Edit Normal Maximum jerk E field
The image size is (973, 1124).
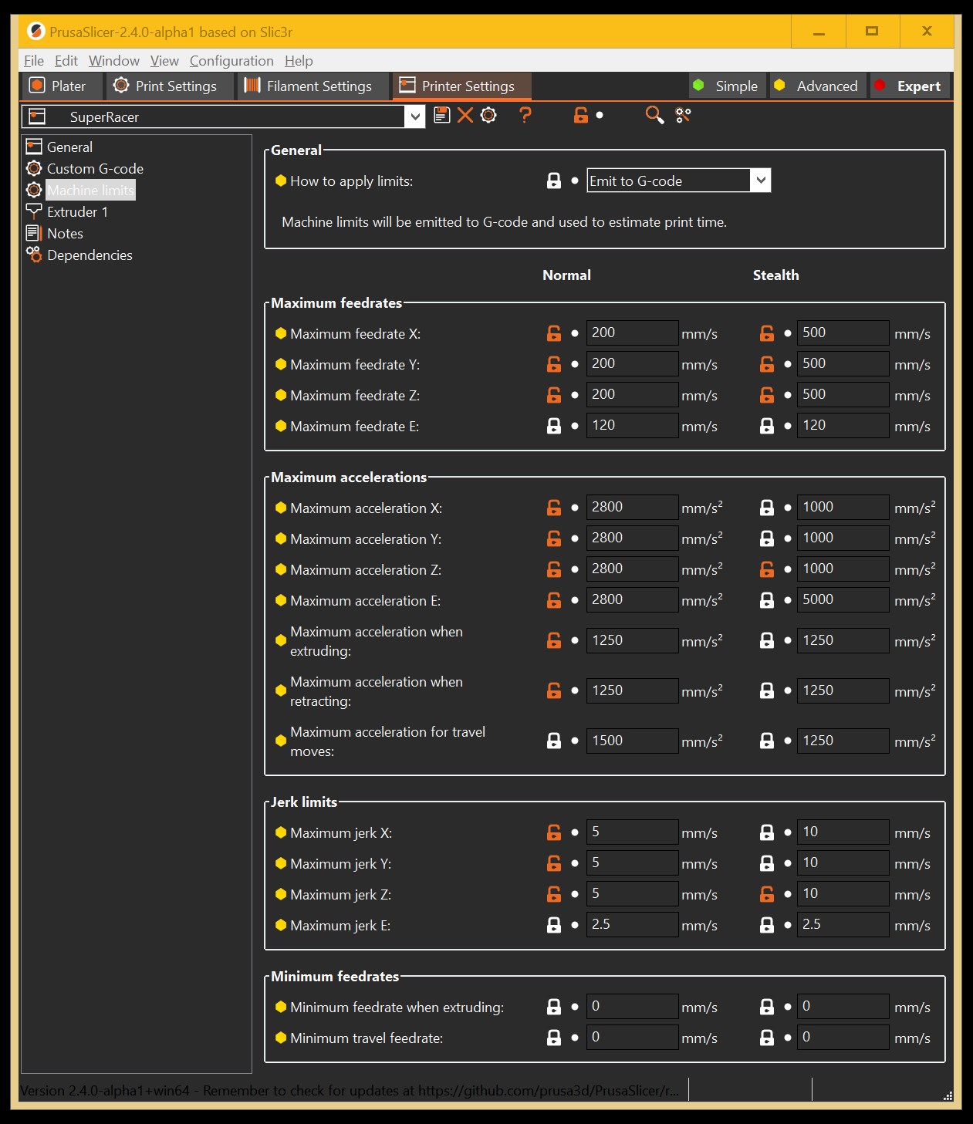[x=632, y=924]
